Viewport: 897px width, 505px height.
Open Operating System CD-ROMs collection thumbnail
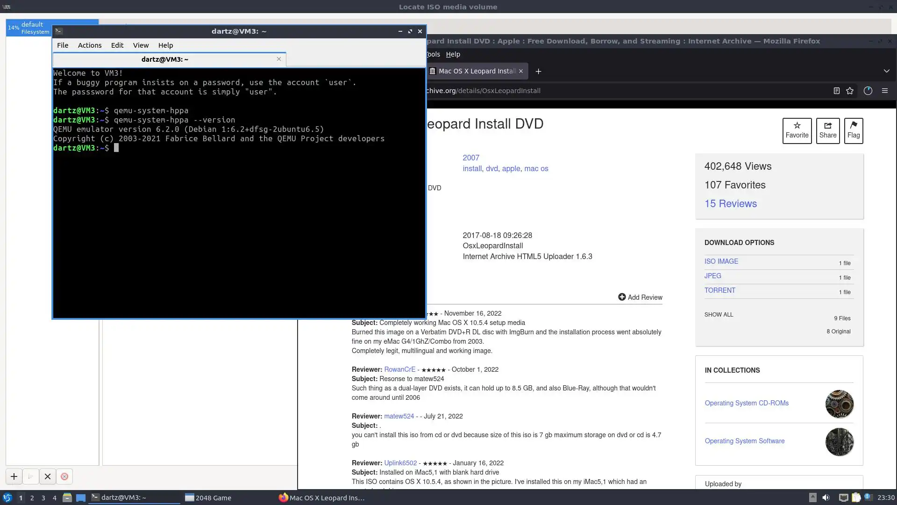[839, 404]
